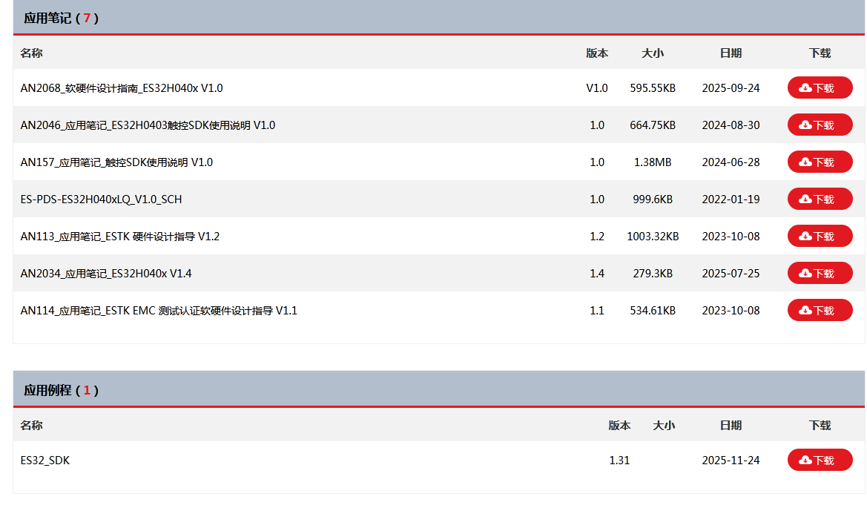Click the download cloud icon for AN114

click(x=804, y=310)
